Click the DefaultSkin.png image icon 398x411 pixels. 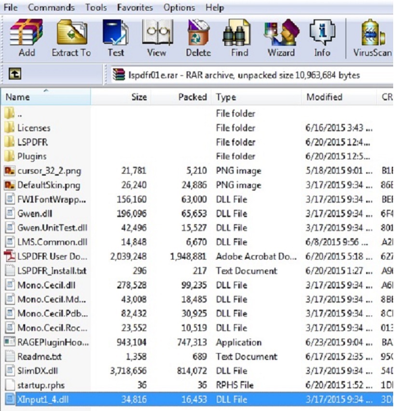[10, 185]
